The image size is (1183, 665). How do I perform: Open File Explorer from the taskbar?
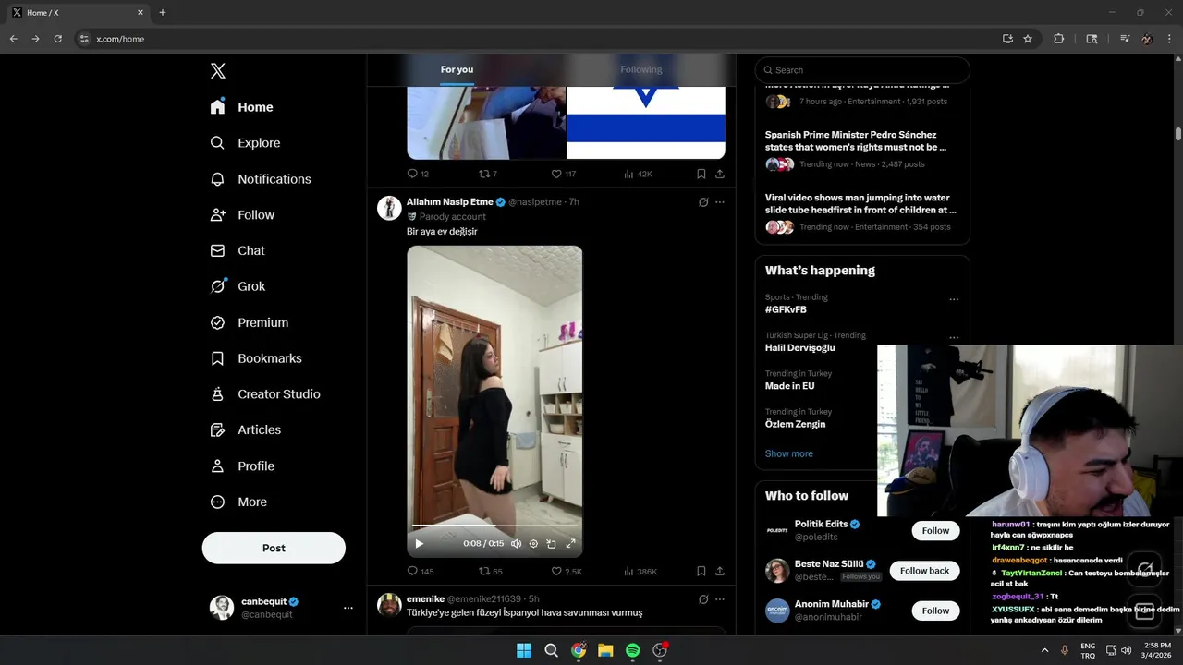(605, 650)
